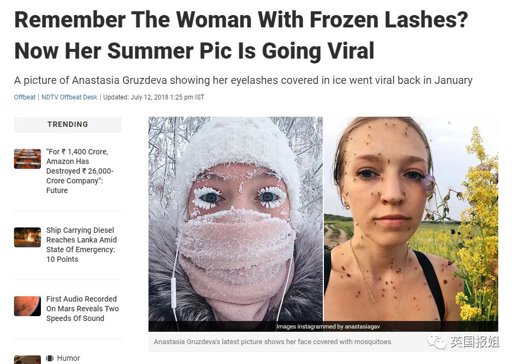Screen dimensions: 516x364
Task: Click the photo caption about mosquitoes
Action: [x=273, y=342]
